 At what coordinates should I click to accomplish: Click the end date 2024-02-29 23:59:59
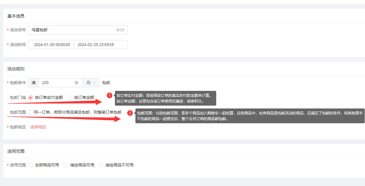(x=96, y=45)
